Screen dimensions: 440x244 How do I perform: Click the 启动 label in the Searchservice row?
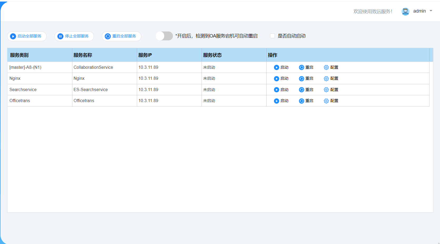click(284, 90)
